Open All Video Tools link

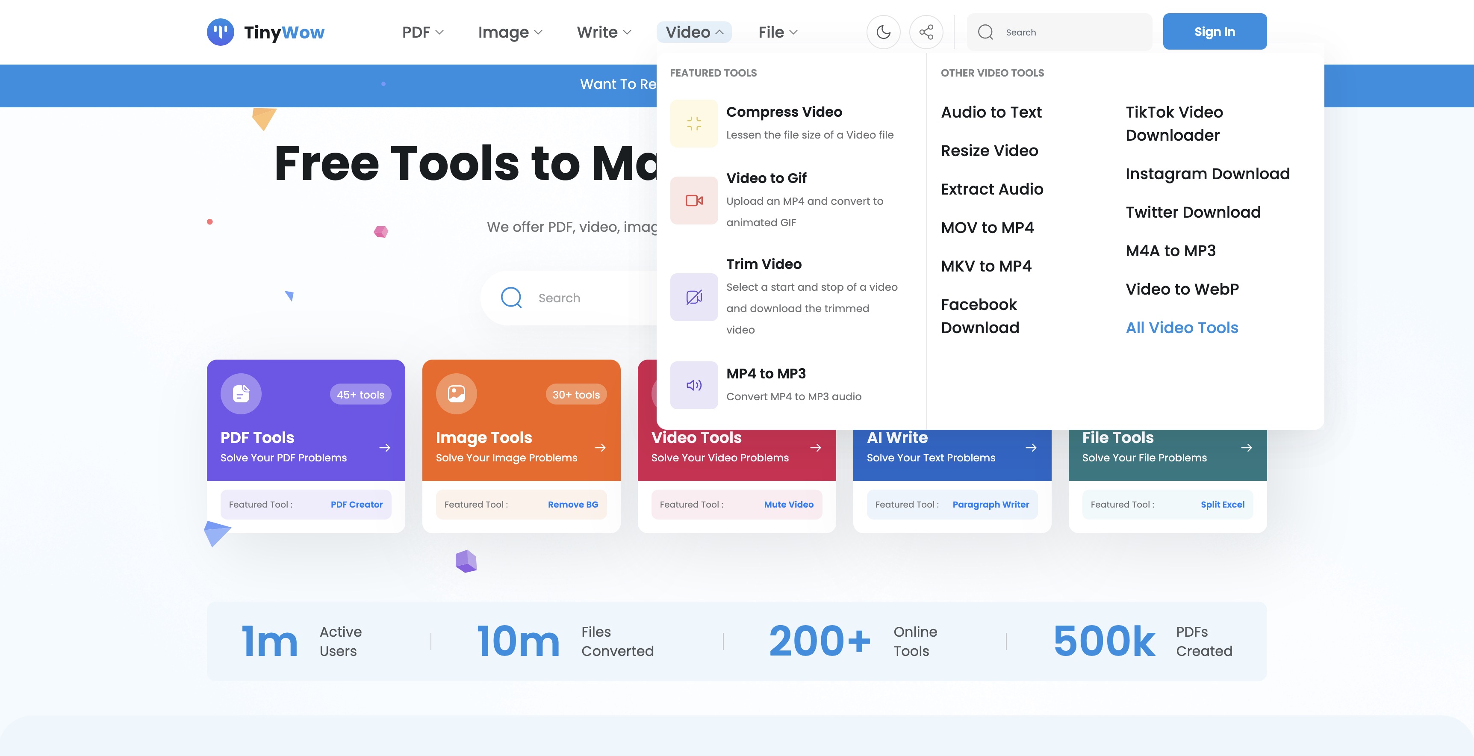pyautogui.click(x=1182, y=328)
